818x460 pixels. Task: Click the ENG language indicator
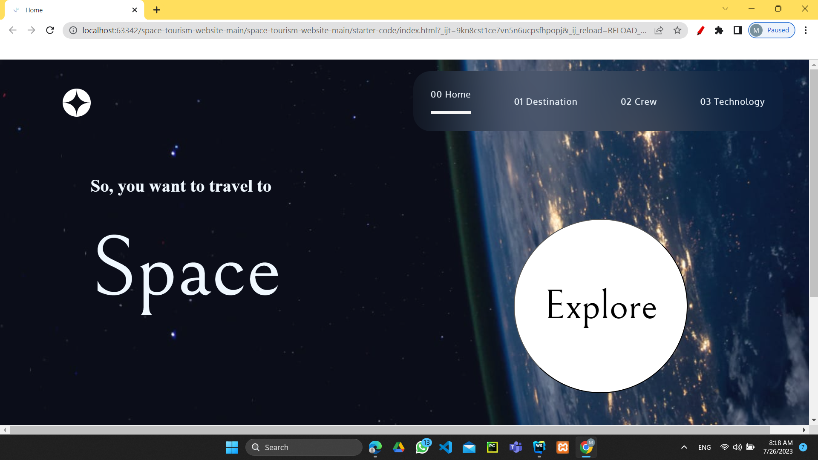click(705, 447)
